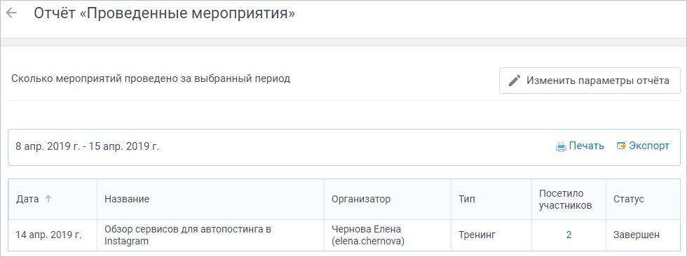
Task: Open Изменить параметры отчёта button
Action: 590,81
